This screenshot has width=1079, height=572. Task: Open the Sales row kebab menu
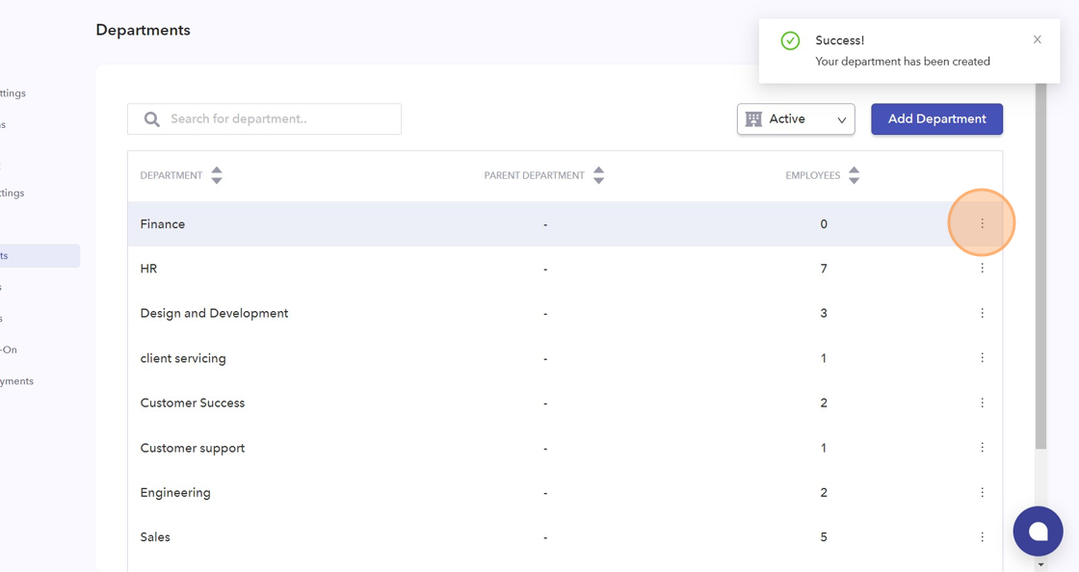982,537
